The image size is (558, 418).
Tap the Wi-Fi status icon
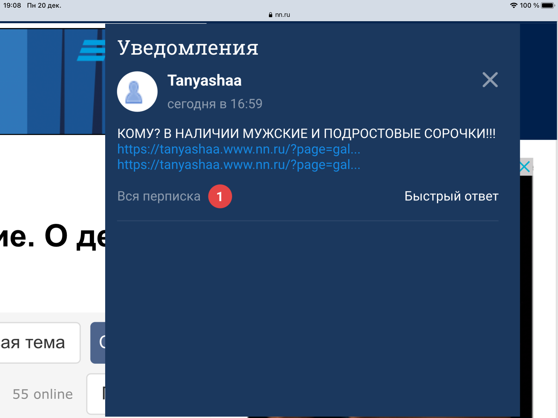(x=514, y=5)
